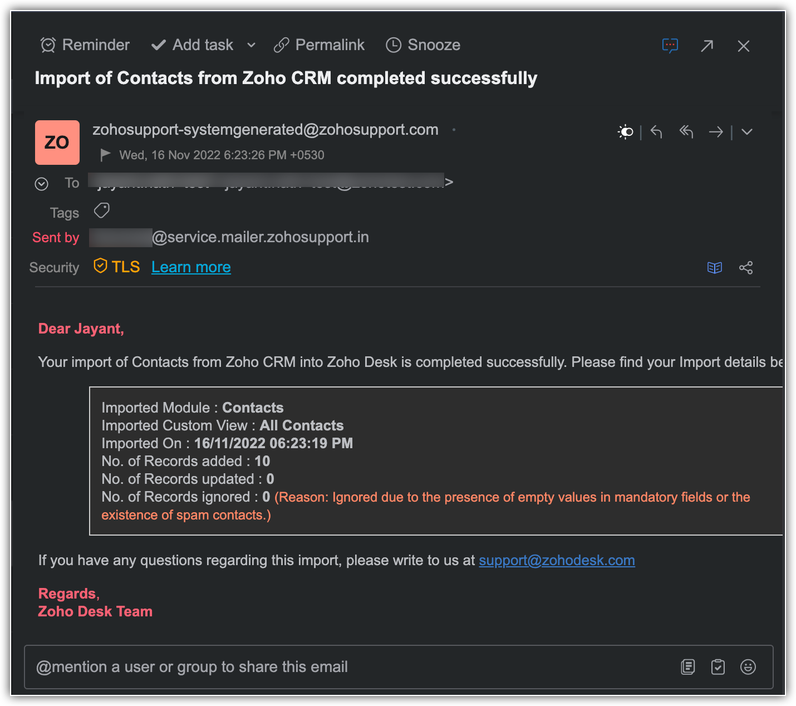The width and height of the screenshot is (796, 706).
Task: Add a tag using tag icon
Action: point(101,211)
